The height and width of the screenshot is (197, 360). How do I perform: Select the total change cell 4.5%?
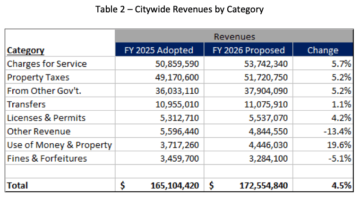tap(340, 186)
